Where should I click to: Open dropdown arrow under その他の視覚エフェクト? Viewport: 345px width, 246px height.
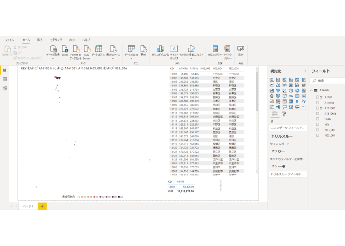(191, 59)
